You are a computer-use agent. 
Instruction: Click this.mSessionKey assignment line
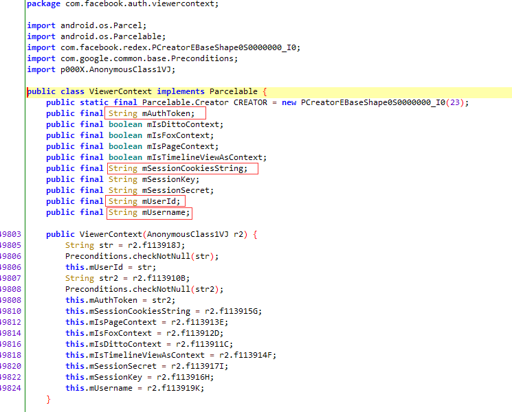(x=140, y=377)
